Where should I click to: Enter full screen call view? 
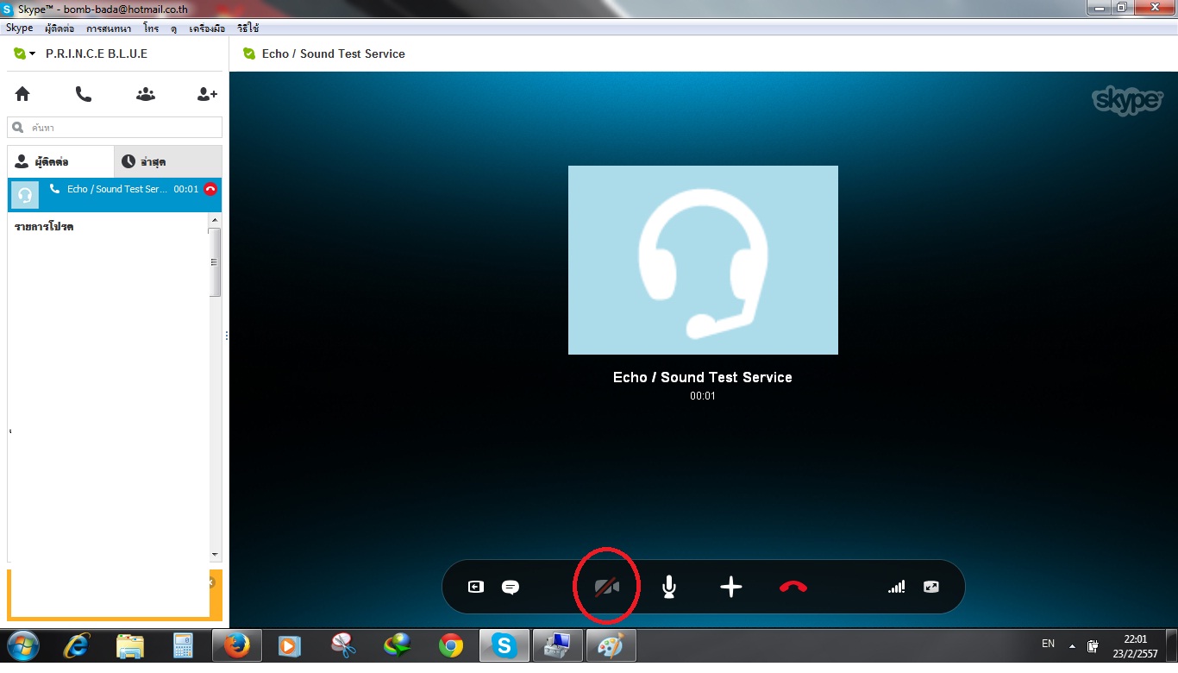(x=930, y=587)
